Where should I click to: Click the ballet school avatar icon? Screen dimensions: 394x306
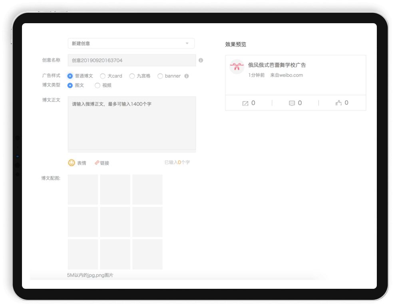click(x=237, y=67)
